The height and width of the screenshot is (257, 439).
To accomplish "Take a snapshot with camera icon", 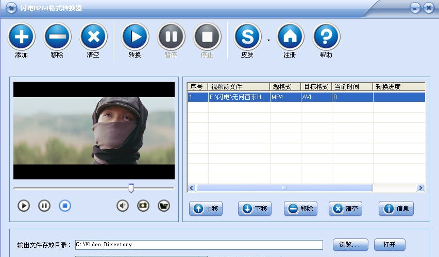I will (143, 206).
